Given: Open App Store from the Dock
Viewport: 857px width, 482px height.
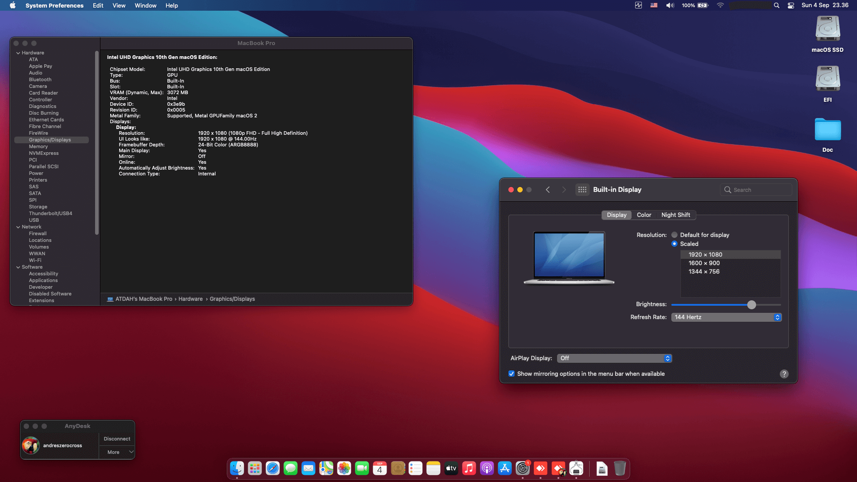Looking at the screenshot, I should tap(505, 468).
